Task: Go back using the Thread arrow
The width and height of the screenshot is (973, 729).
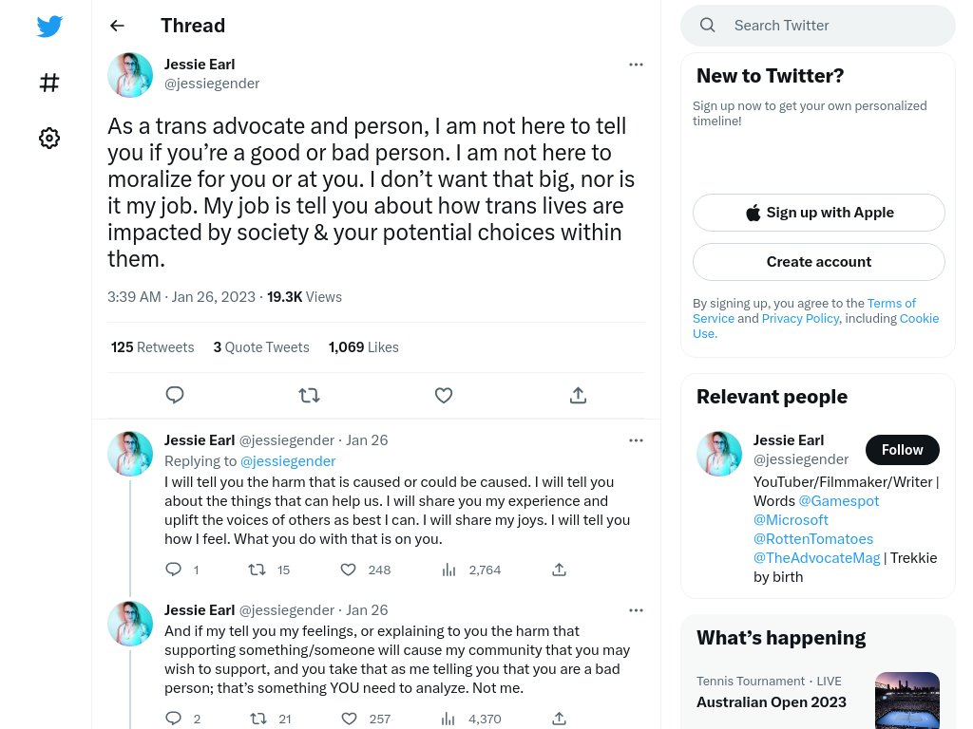Action: tap(117, 26)
